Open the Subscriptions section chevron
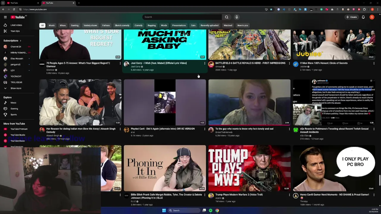Image resolution: width=381 pixels, height=214 pixels. [x=21, y=40]
